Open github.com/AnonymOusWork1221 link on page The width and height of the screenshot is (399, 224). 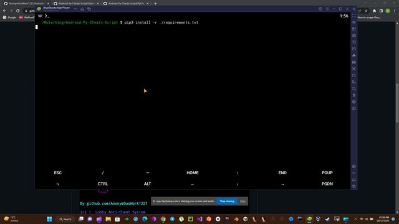tap(117, 203)
